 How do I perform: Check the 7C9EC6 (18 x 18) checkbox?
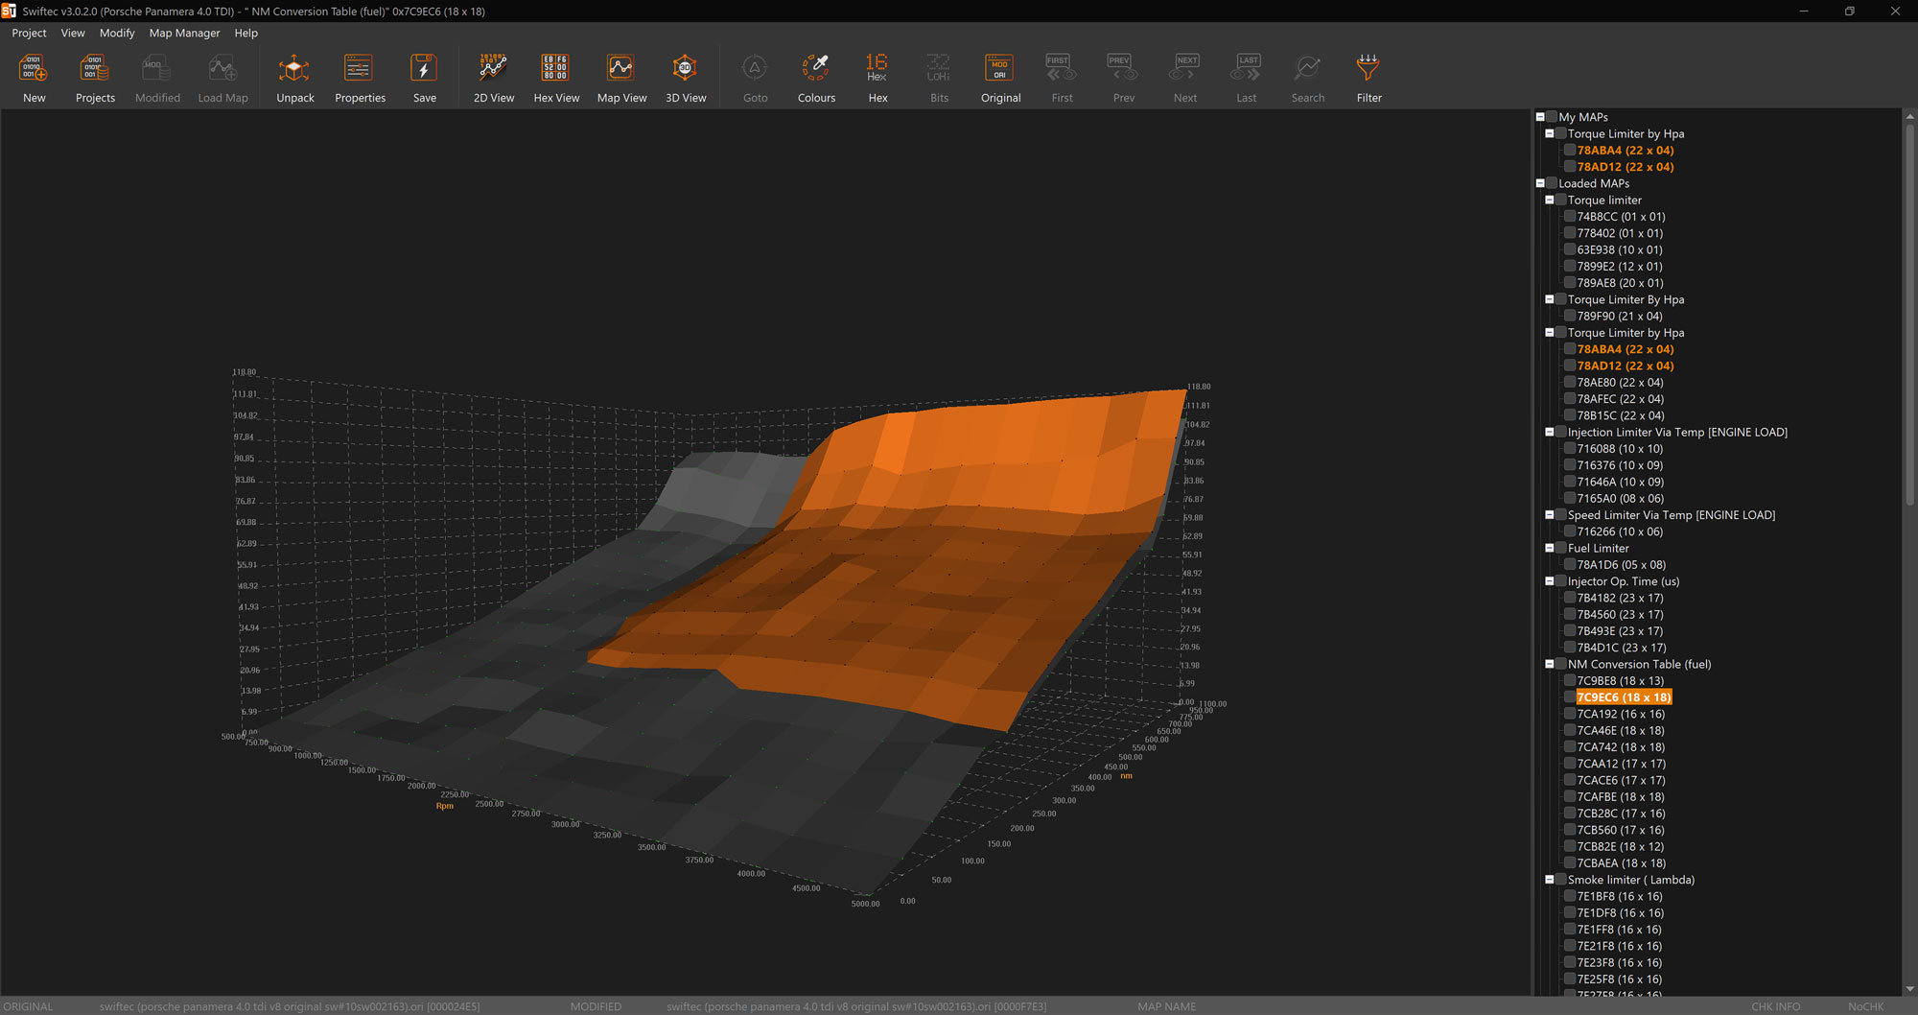point(1570,697)
